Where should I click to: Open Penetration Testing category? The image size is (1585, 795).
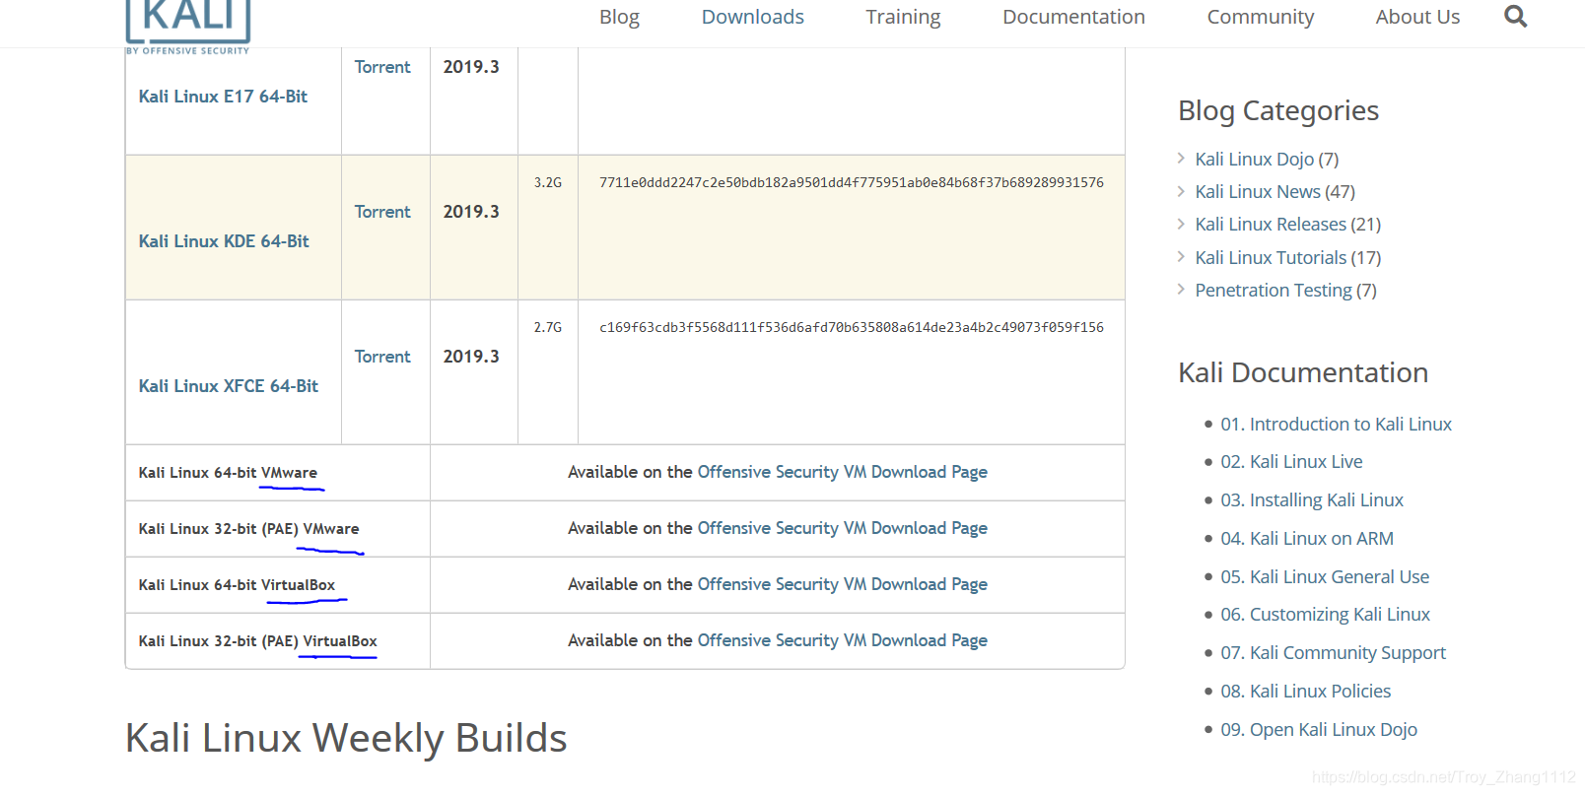[1274, 290]
